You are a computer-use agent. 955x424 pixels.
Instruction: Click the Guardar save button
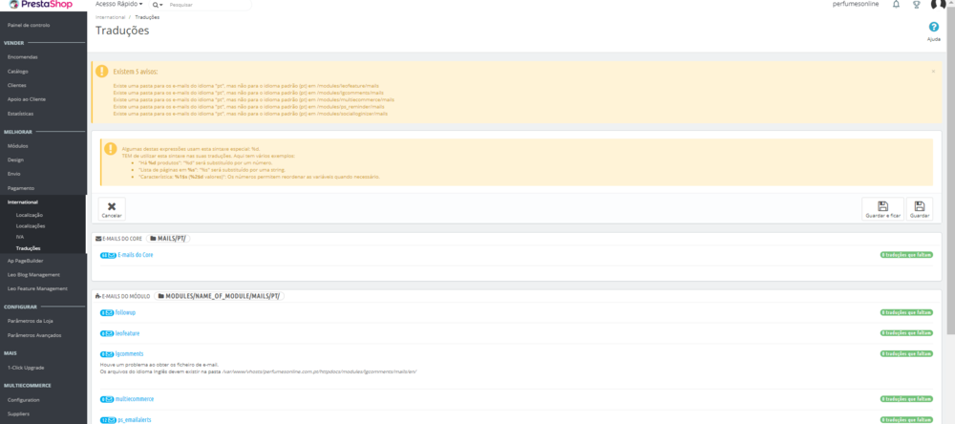coord(919,209)
